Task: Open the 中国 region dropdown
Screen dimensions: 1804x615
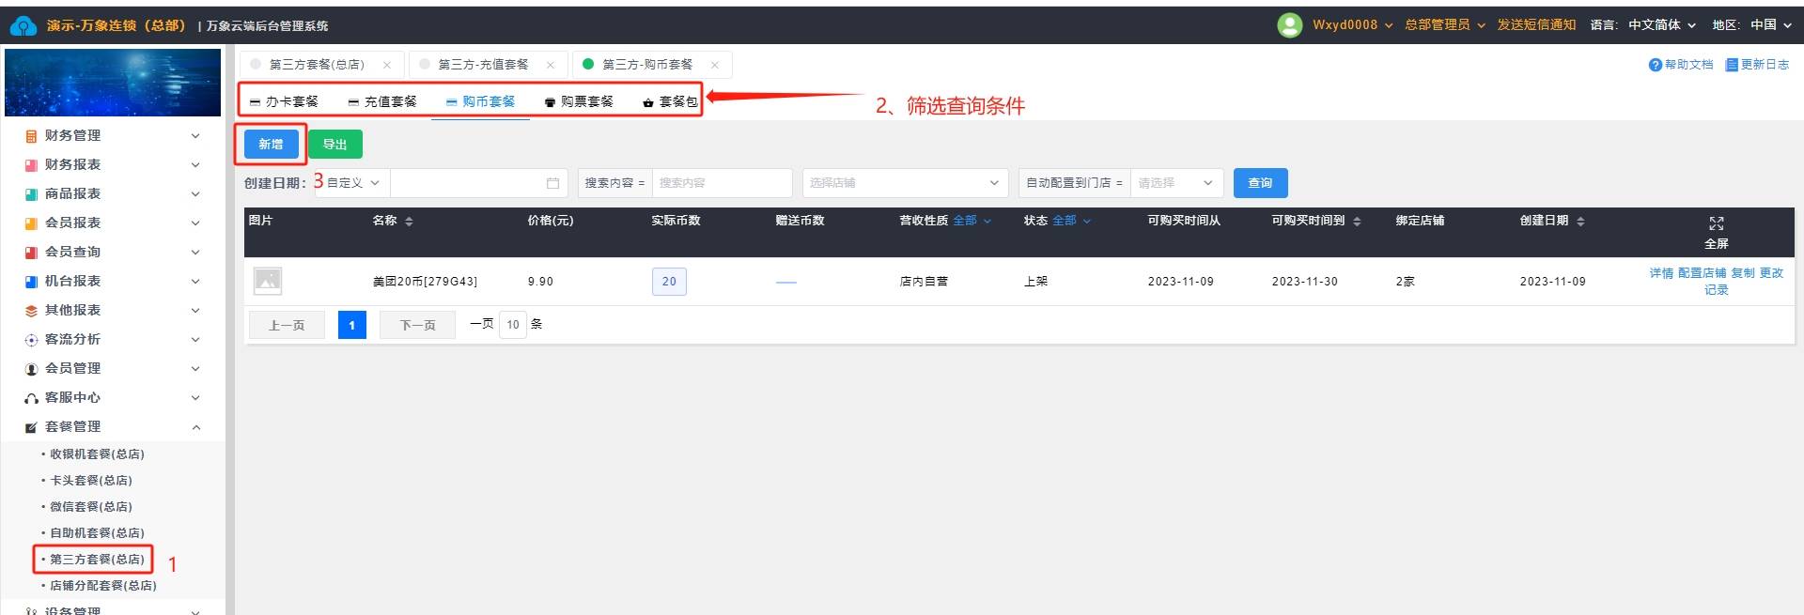Action: point(1771,25)
